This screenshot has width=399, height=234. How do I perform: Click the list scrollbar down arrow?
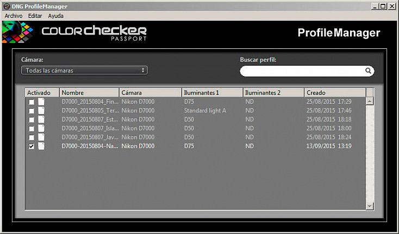[370, 206]
